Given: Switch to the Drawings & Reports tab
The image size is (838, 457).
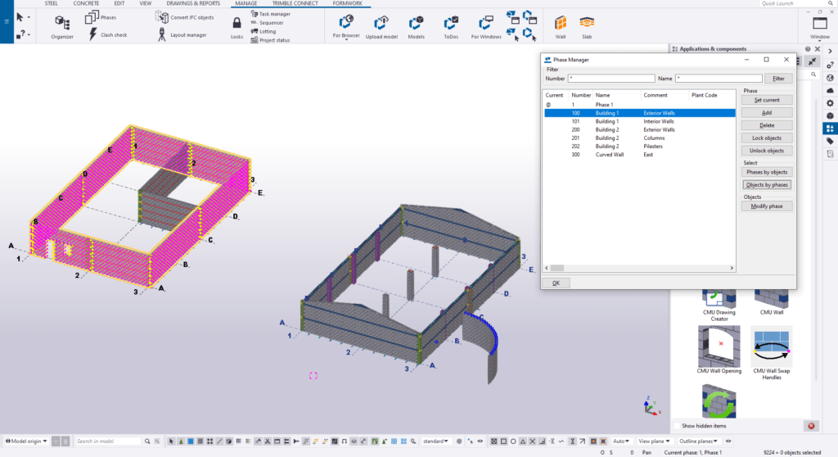Looking at the screenshot, I should click(193, 3).
